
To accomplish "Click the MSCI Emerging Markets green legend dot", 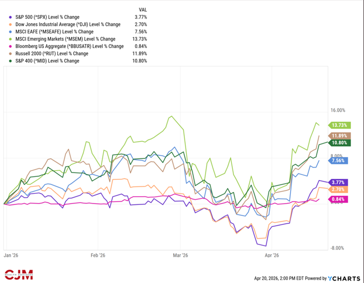I will click(10, 39).
